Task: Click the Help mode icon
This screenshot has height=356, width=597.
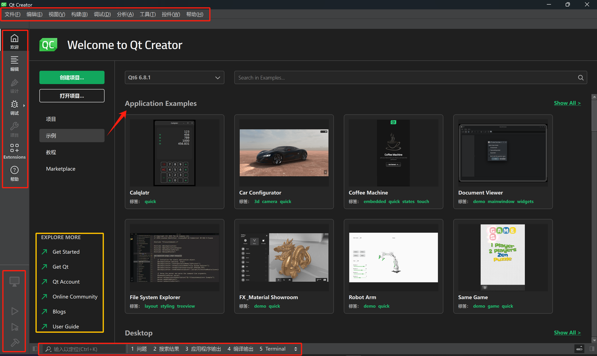Action: 15,173
